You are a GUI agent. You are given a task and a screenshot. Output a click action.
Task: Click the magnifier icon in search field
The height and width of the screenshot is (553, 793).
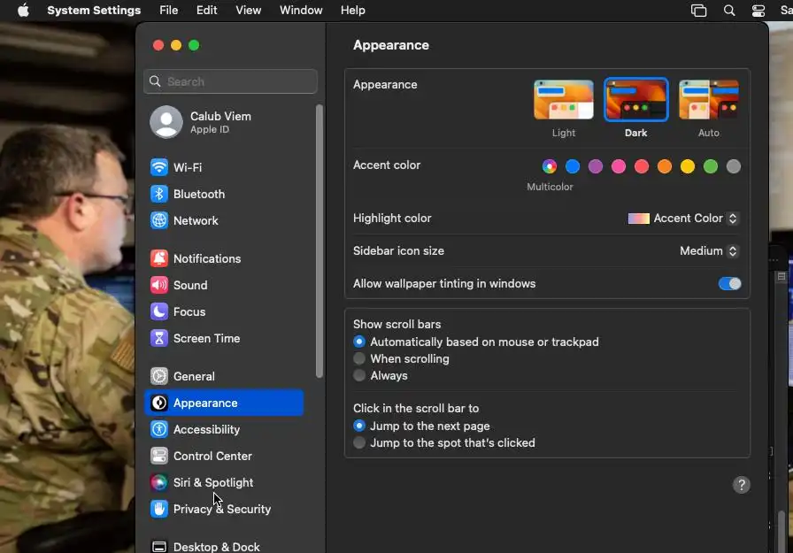[x=155, y=81]
